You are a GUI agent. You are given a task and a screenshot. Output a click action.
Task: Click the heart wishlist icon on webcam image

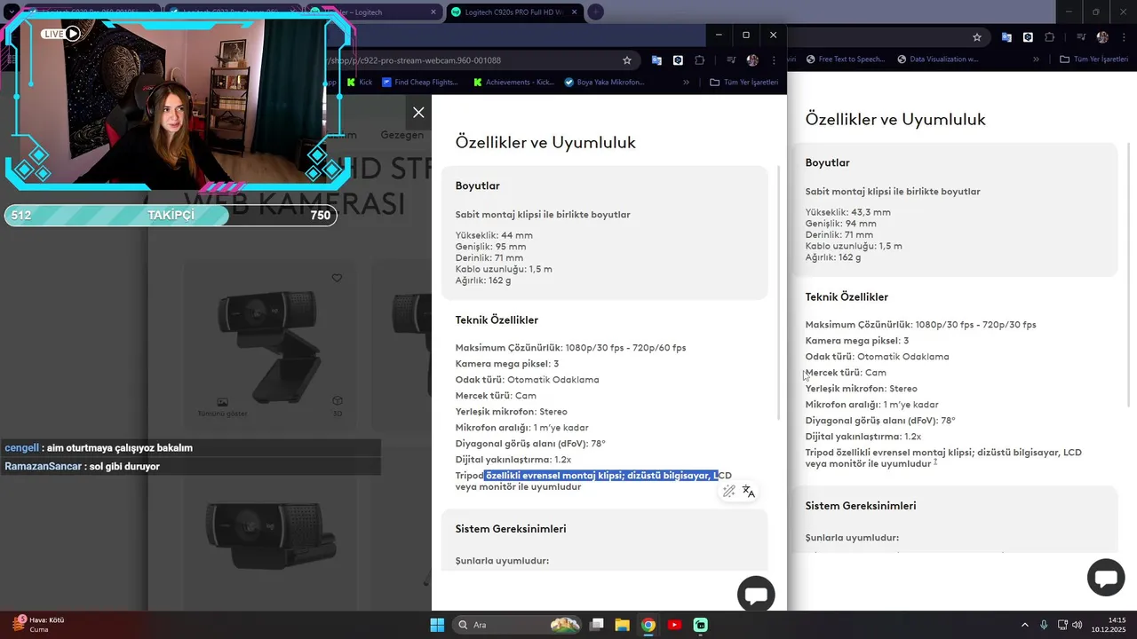tap(337, 278)
